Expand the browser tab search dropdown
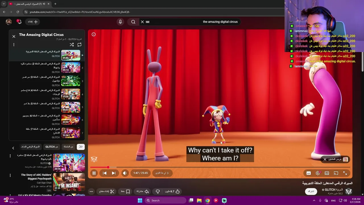The width and height of the screenshot is (364, 205). (x=4, y=4)
